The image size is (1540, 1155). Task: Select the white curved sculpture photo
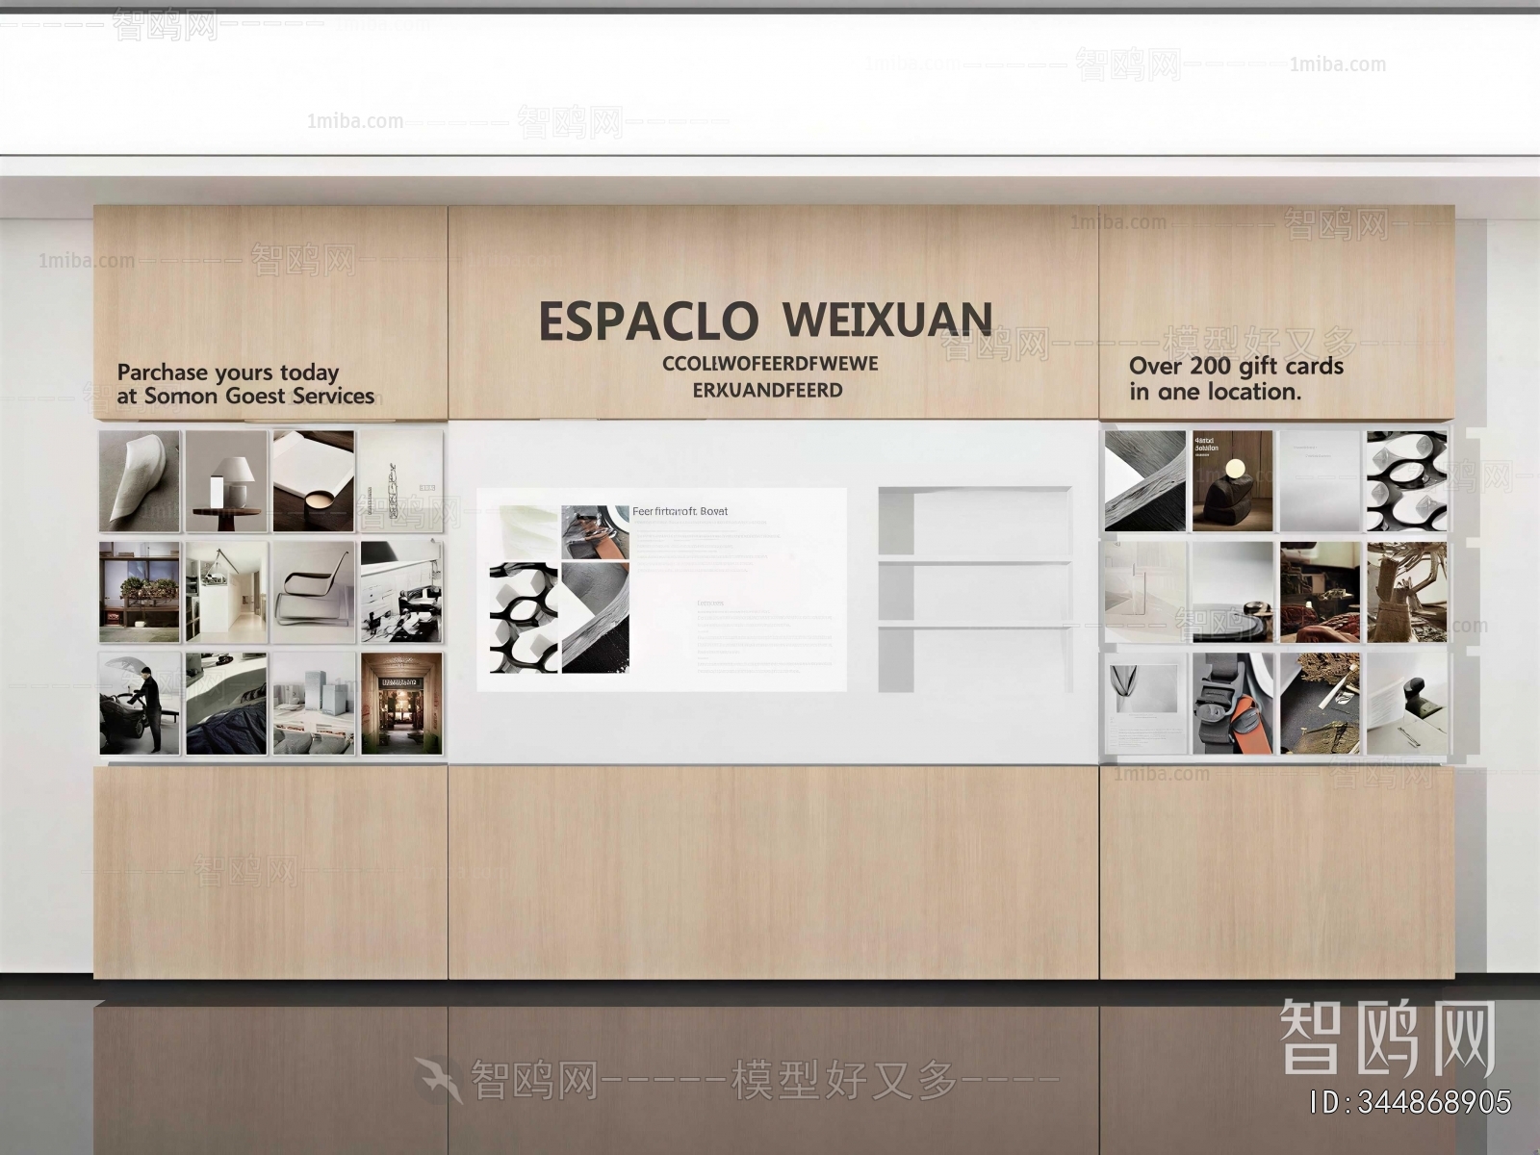pyautogui.click(x=140, y=480)
